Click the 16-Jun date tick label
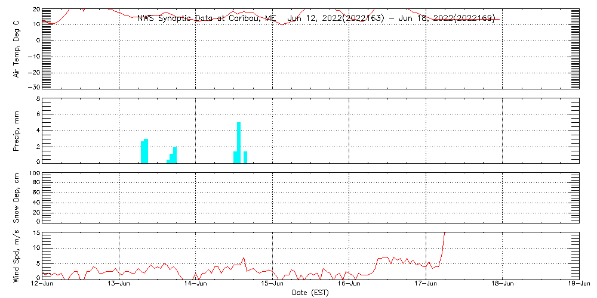The image size is (597, 298). [x=349, y=284]
